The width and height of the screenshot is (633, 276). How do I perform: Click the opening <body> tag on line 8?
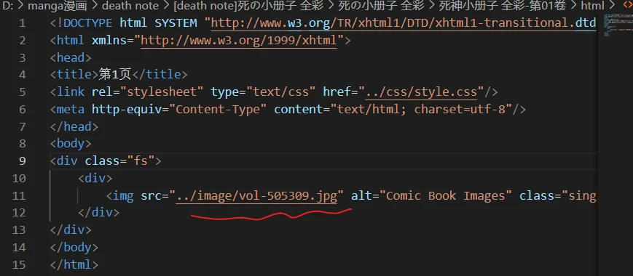(71, 144)
